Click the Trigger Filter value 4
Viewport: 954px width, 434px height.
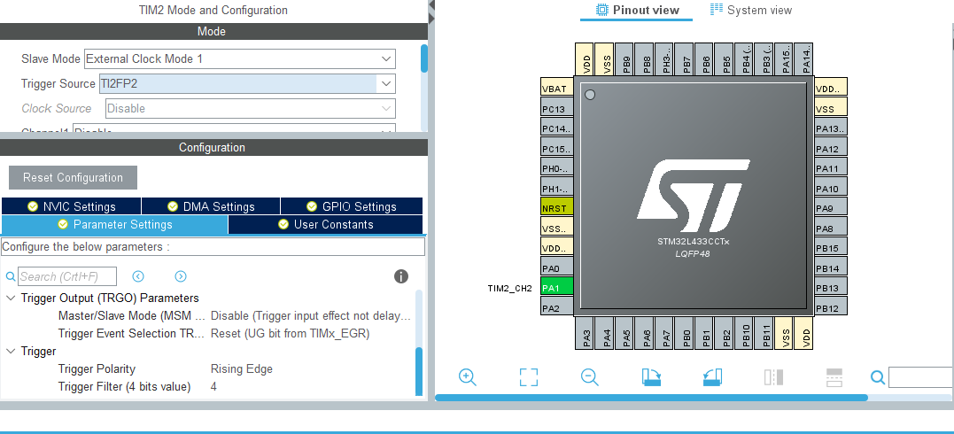click(x=213, y=386)
